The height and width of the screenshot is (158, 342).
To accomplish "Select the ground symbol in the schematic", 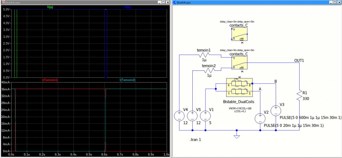I will (x=236, y=136).
